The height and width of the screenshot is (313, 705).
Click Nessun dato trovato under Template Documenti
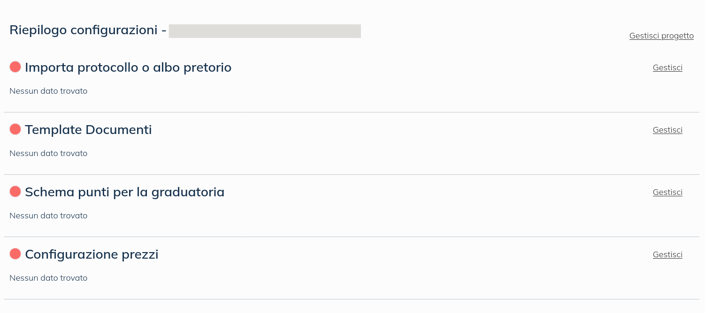coord(48,153)
